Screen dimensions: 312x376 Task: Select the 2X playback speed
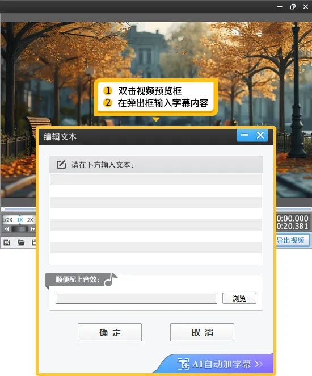pos(30,220)
